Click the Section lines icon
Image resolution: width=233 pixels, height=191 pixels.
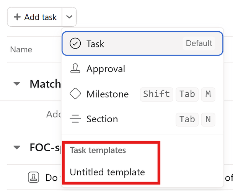[x=75, y=119]
